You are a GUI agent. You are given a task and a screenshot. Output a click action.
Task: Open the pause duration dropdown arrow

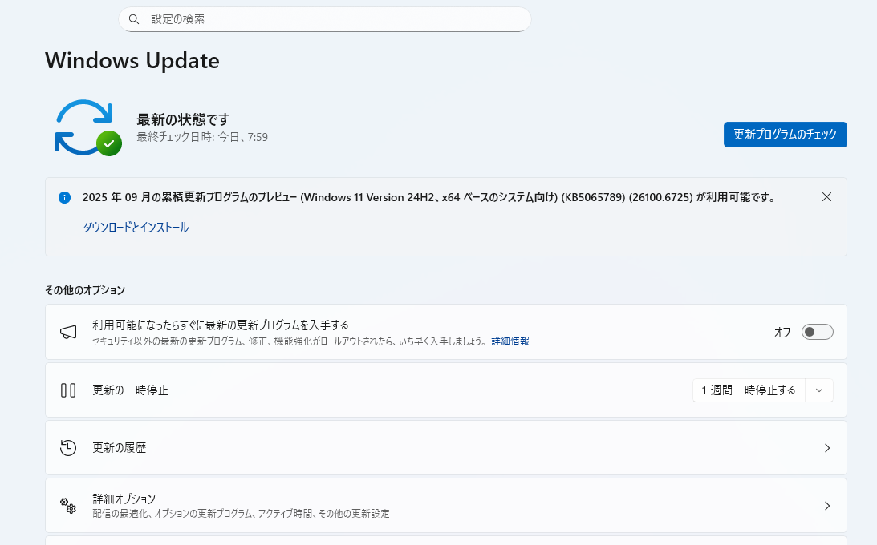[818, 390]
